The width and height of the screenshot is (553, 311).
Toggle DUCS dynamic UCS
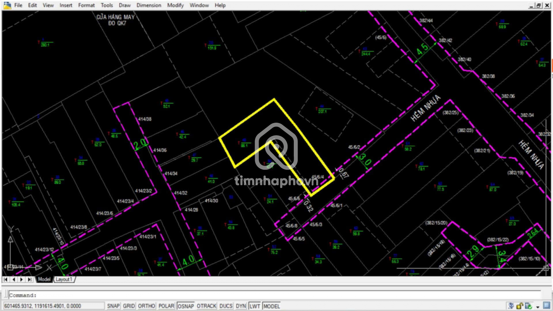pos(226,306)
